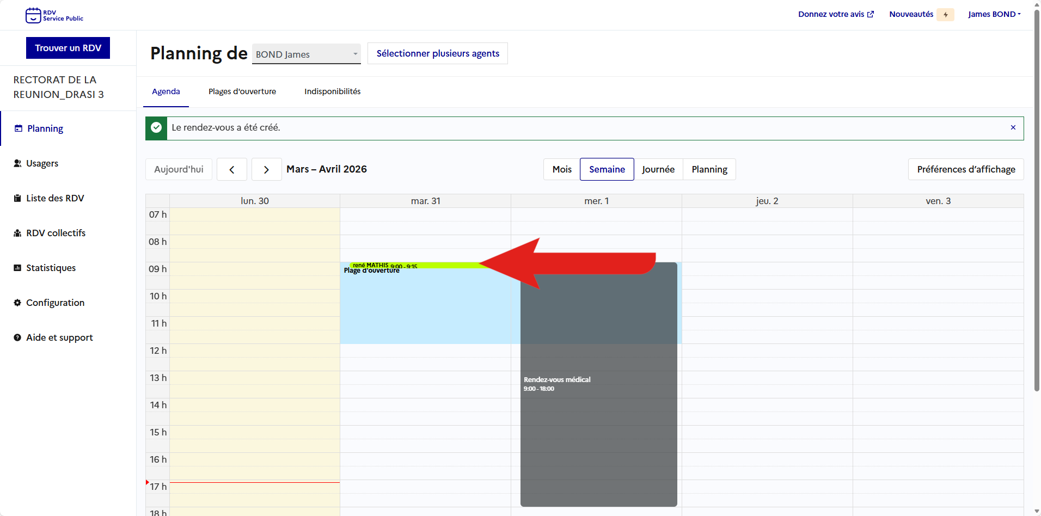
Task: Click the Aide et support question icon
Action: click(17, 337)
